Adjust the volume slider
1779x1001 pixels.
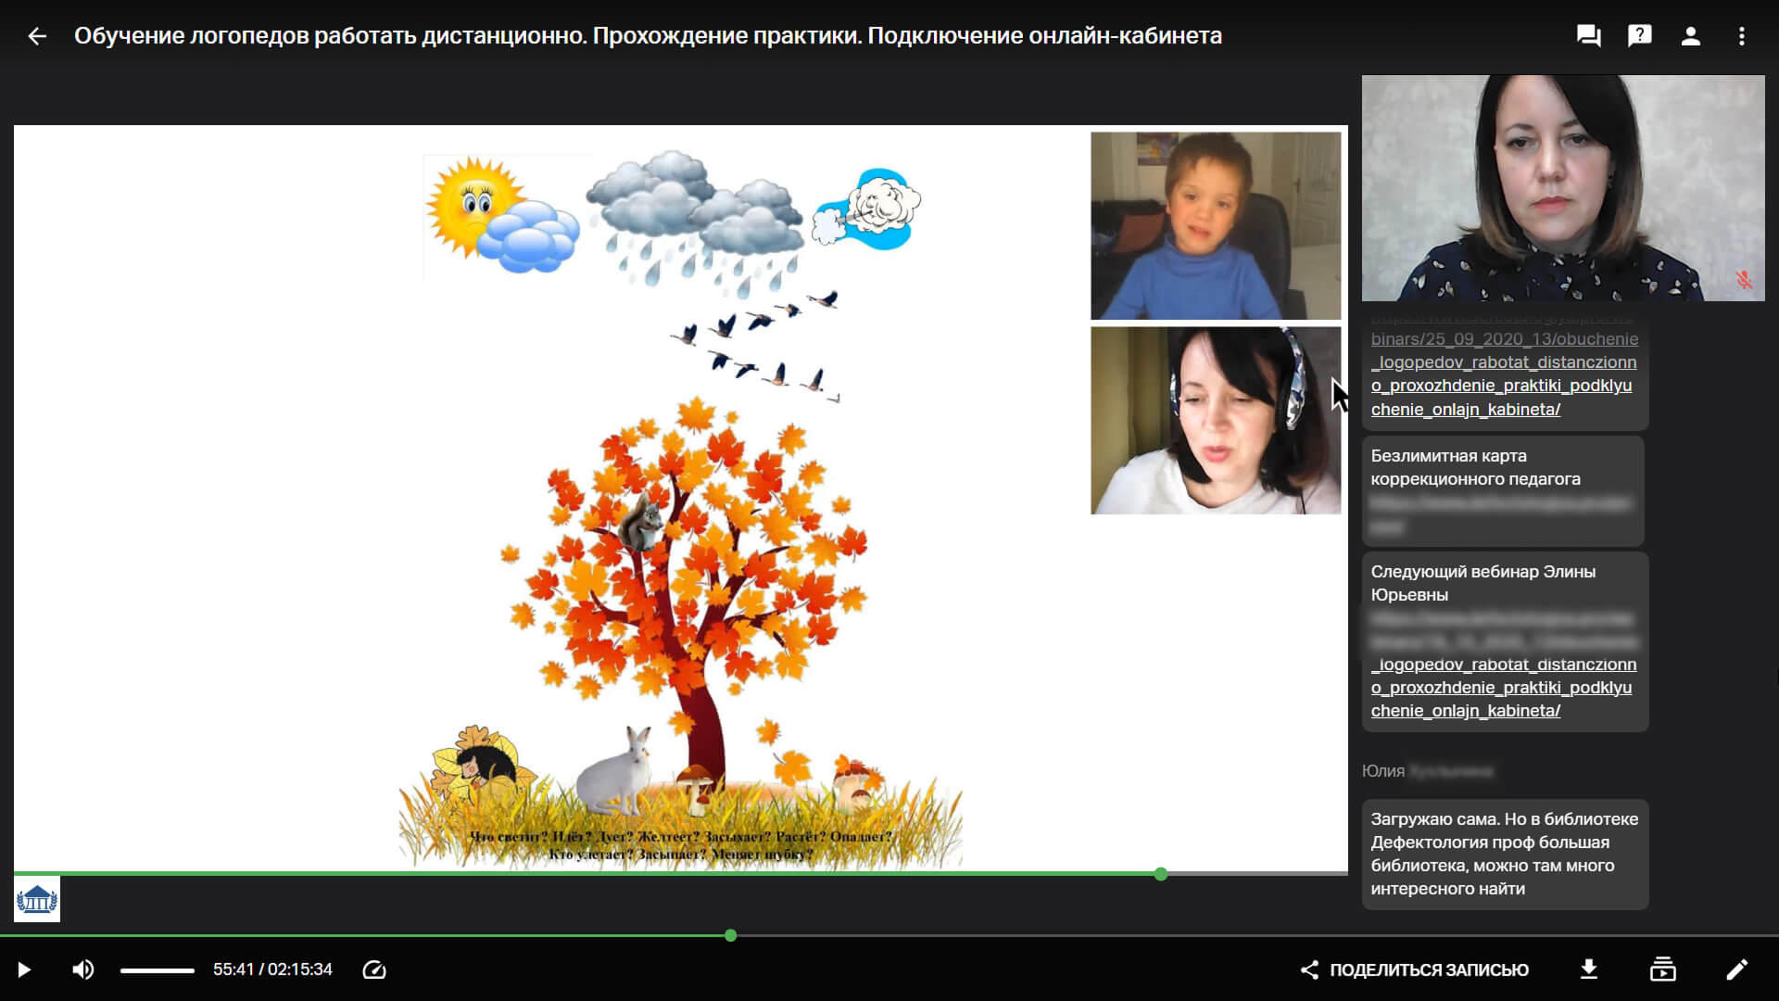pyautogui.click(x=158, y=970)
